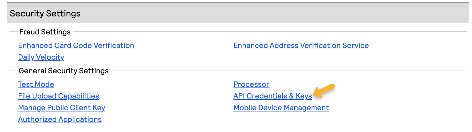Click the word Management in Mobile Device link

coord(309,108)
